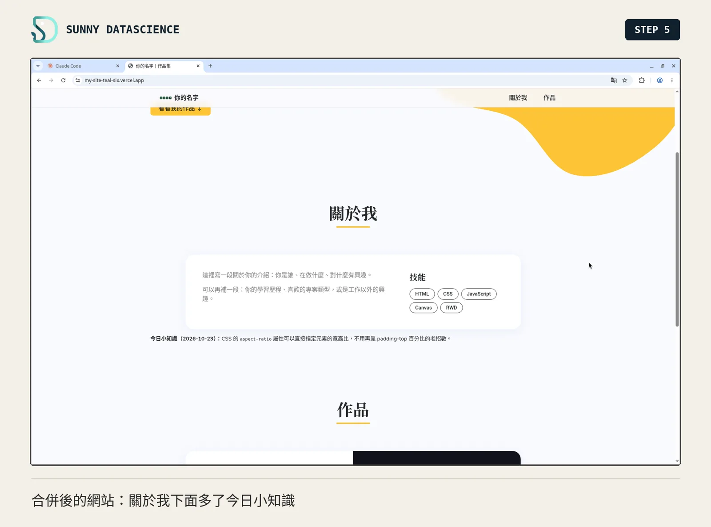
Task: Open Chrome three-dot menu
Action: pos(672,80)
